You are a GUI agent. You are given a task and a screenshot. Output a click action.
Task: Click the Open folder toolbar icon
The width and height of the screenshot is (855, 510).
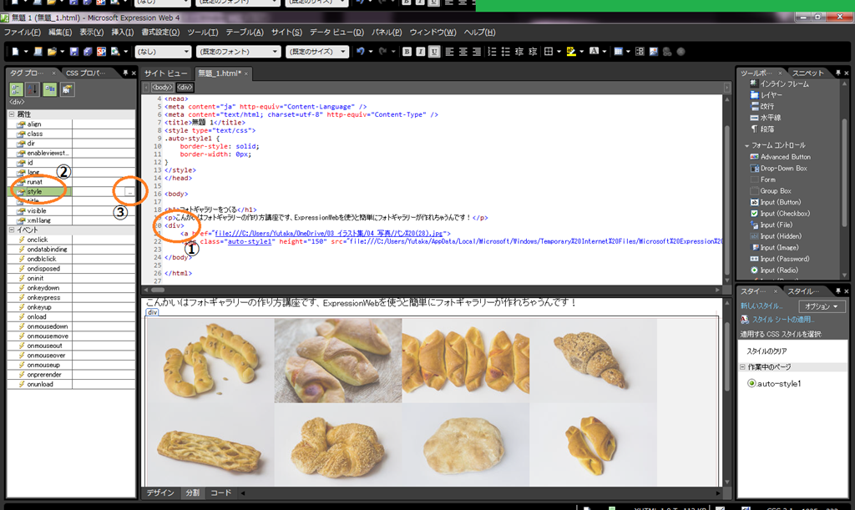52,52
